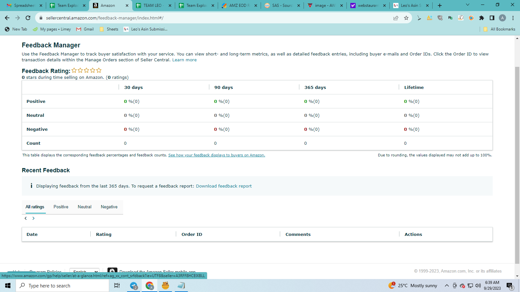Click the first feedback rating star
The image size is (520, 292).
point(74,70)
